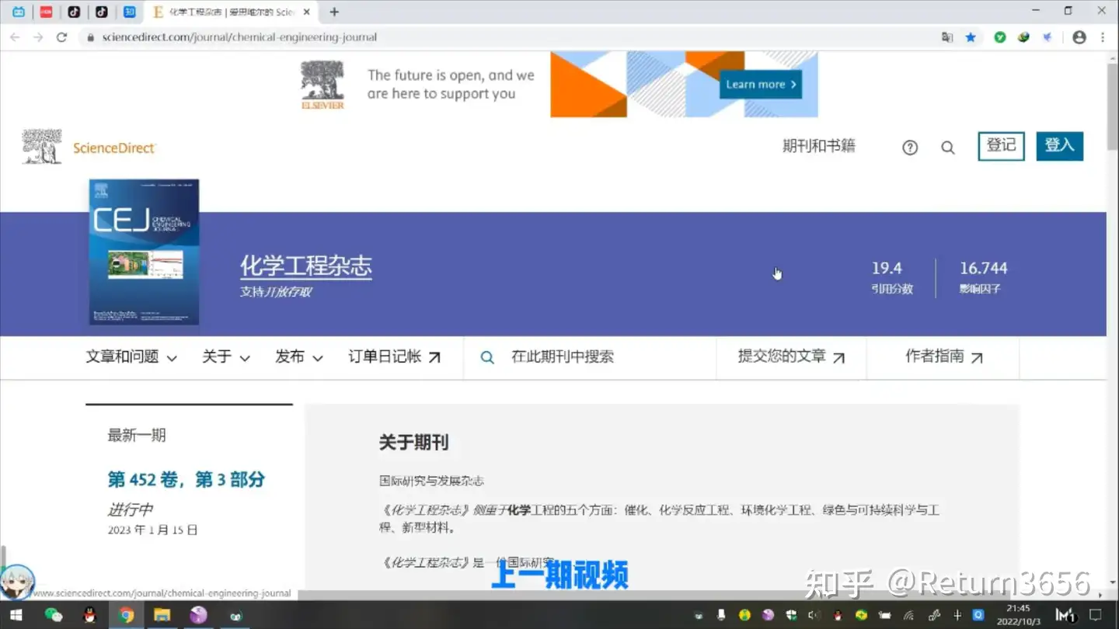Open the 第 452 卷 latest issue link
This screenshot has height=629, width=1119.
[x=186, y=479]
